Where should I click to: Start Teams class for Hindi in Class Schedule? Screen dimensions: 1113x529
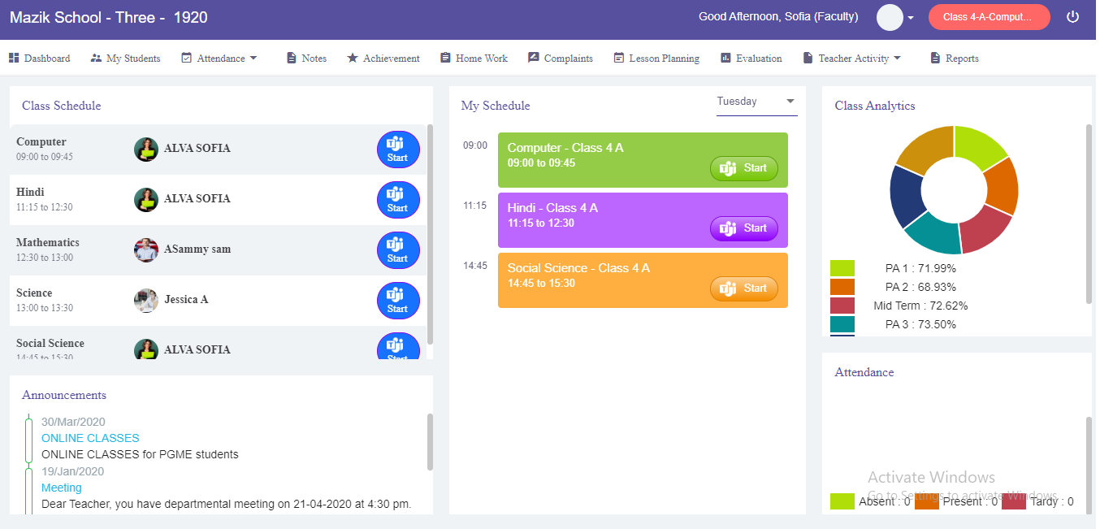[x=398, y=200]
